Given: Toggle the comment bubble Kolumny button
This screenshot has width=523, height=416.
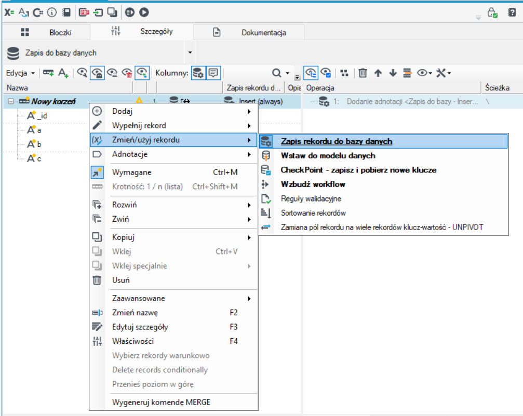Looking at the screenshot, I should coord(213,73).
